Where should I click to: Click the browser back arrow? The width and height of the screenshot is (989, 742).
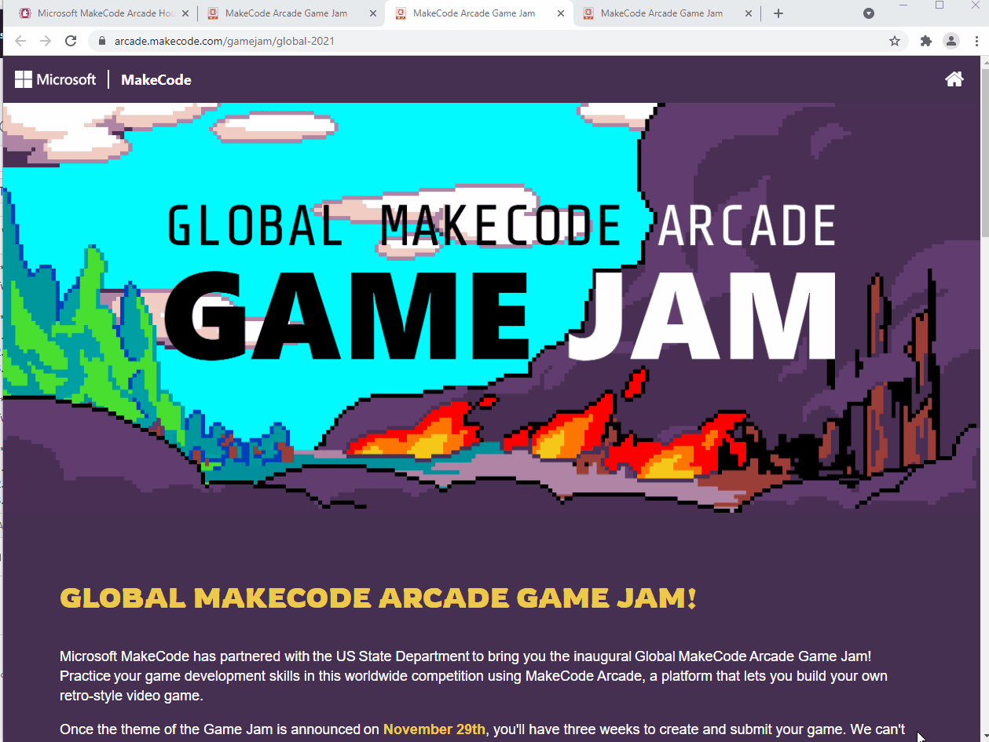tap(20, 41)
